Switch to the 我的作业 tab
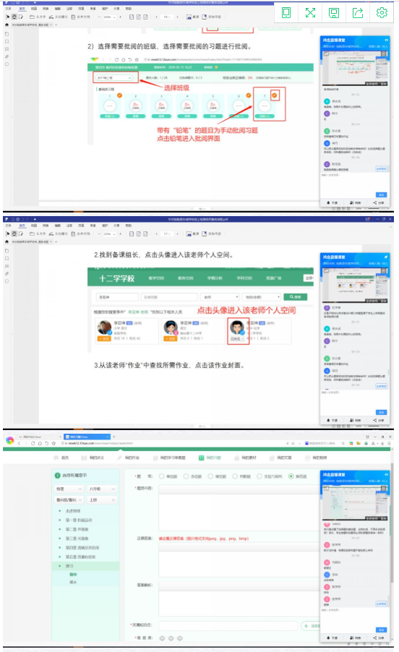 129,458
